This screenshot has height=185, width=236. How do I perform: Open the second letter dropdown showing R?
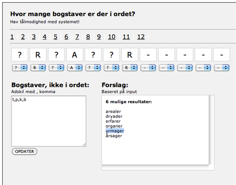38,68
